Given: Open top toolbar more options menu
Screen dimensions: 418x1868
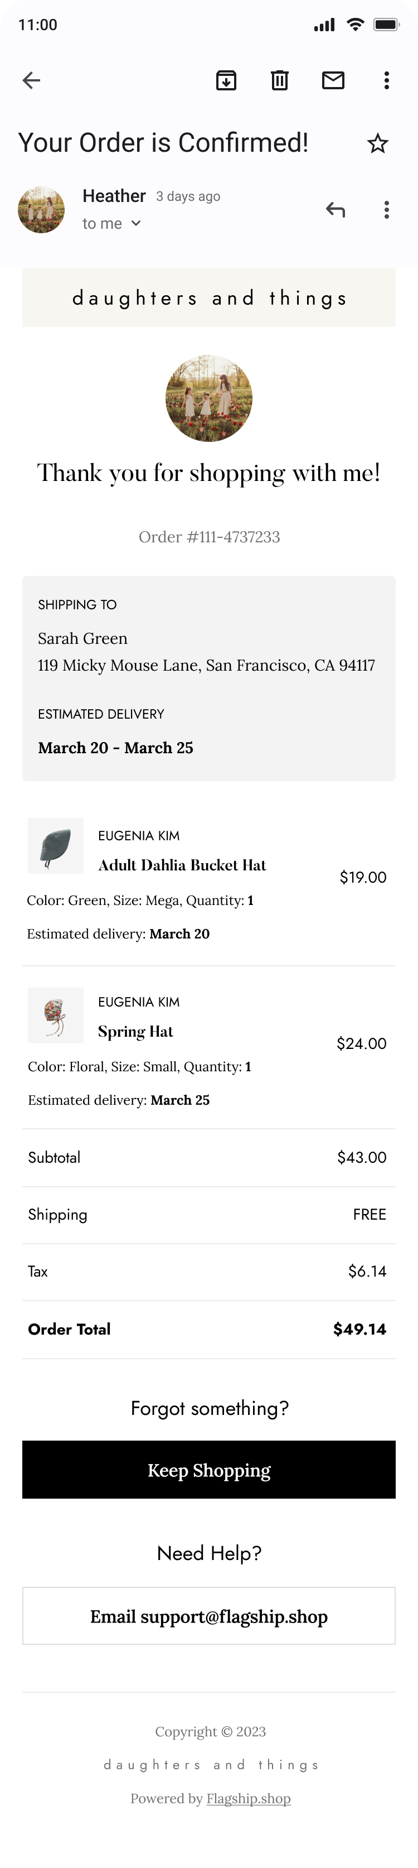Looking at the screenshot, I should click(x=387, y=80).
